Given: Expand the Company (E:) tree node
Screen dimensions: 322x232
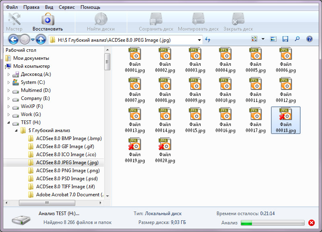Looking at the screenshot, I should [8, 98].
